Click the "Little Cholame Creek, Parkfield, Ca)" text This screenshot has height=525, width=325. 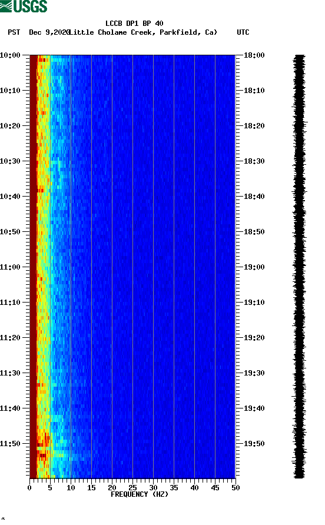pyautogui.click(x=143, y=32)
